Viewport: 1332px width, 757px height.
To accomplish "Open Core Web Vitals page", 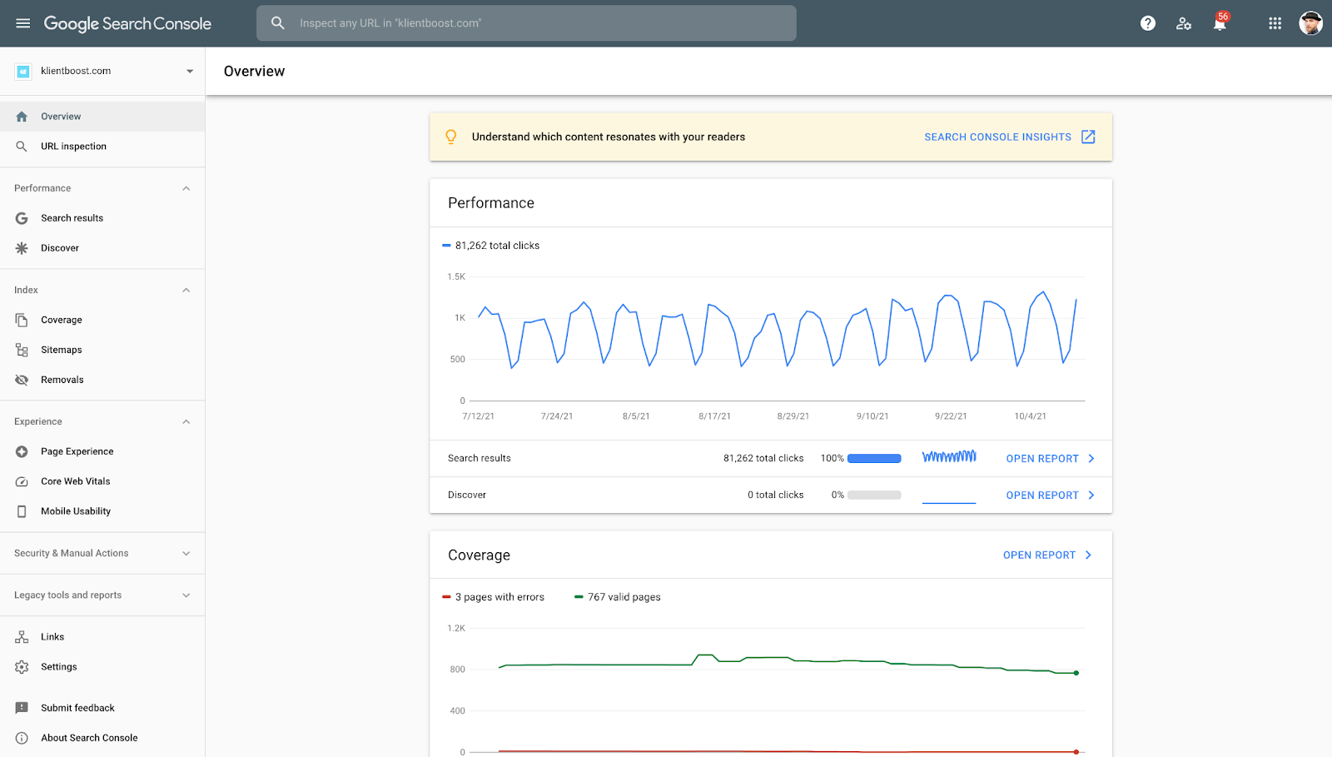I will 102,481.
